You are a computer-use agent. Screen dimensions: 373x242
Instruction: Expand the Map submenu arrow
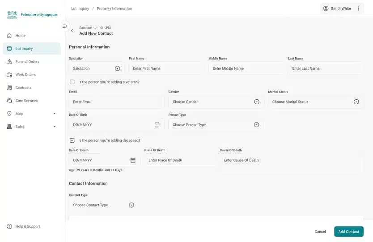(x=55, y=114)
